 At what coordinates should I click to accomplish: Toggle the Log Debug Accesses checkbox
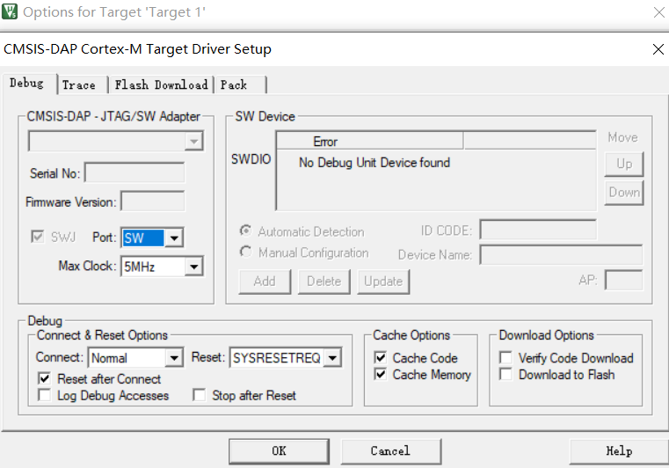coord(45,396)
